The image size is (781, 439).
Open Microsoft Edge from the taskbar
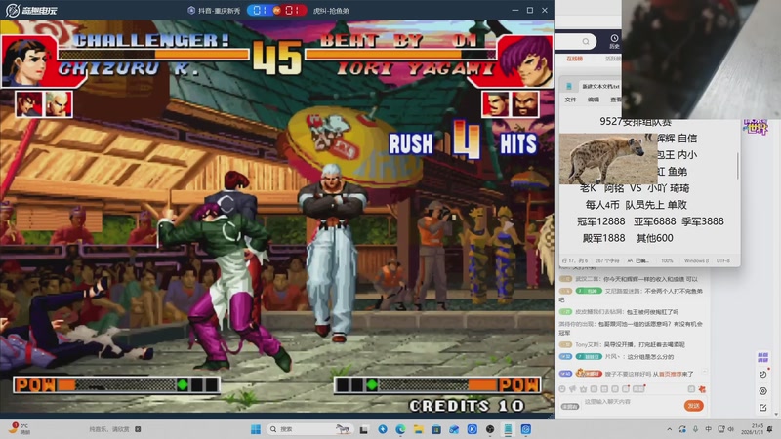[x=400, y=429]
